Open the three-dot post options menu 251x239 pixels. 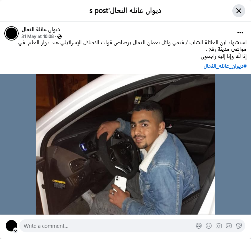click(x=240, y=33)
